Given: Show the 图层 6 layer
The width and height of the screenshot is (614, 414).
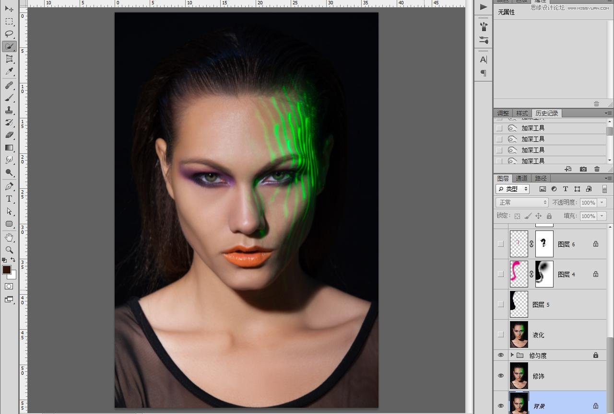Looking at the screenshot, I should (x=501, y=244).
